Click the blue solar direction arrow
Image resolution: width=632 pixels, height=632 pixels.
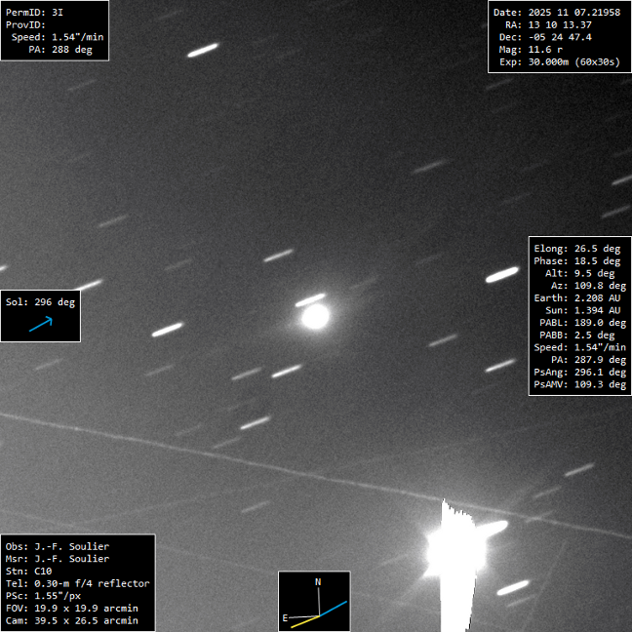click(40, 325)
